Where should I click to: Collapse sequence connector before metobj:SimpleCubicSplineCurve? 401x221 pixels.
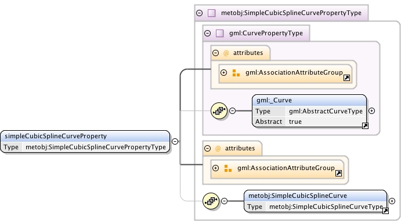point(224,201)
